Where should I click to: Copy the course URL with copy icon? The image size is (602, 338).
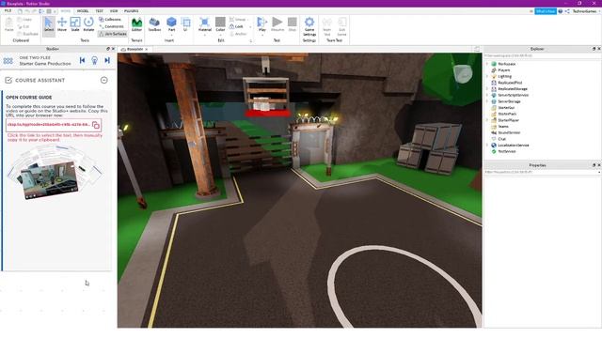(96, 125)
